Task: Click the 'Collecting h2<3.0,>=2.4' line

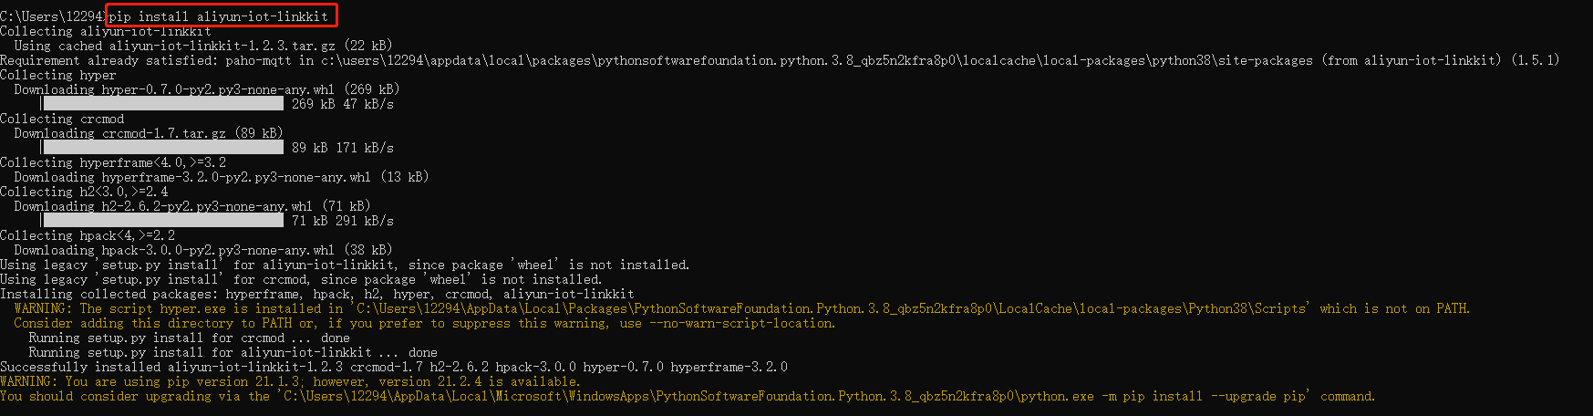Action: (x=84, y=192)
